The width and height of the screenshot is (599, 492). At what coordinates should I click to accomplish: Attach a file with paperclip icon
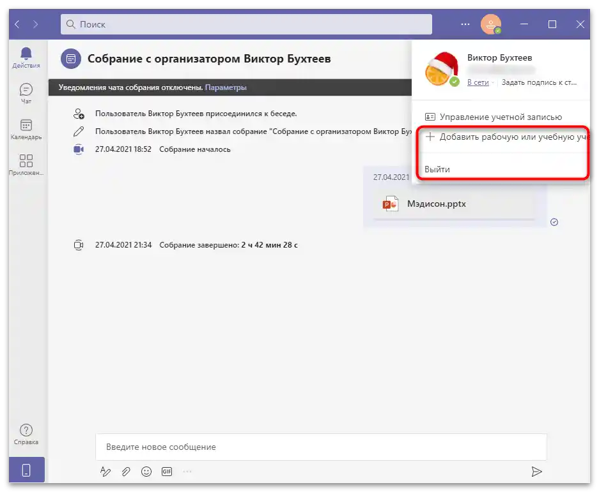[126, 472]
